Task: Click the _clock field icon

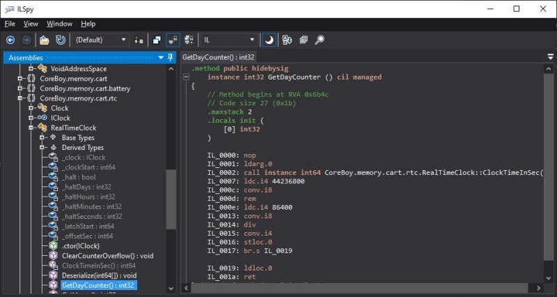Action: pos(54,157)
